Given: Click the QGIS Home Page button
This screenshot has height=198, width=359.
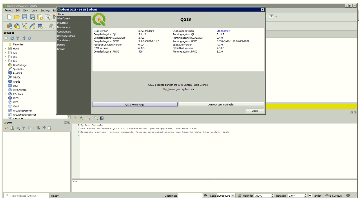Looking at the screenshot, I should [x=135, y=105].
